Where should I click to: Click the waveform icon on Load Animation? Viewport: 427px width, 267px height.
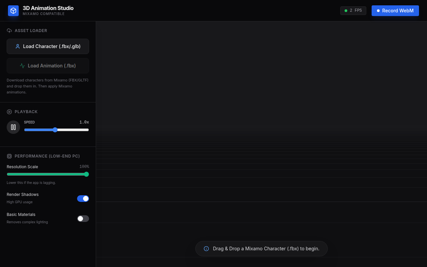22,66
